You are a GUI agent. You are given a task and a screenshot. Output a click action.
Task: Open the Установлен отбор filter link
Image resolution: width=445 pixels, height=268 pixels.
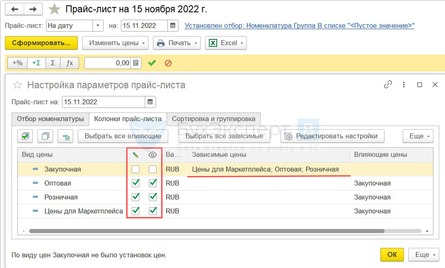[x=300, y=26]
